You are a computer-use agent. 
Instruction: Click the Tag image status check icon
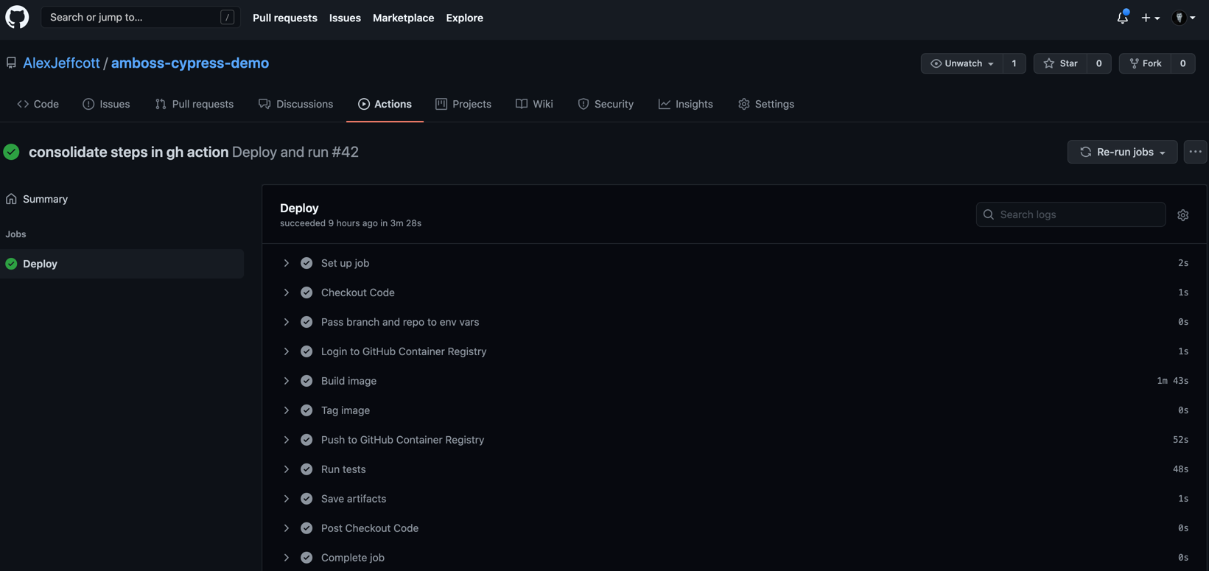coord(306,410)
